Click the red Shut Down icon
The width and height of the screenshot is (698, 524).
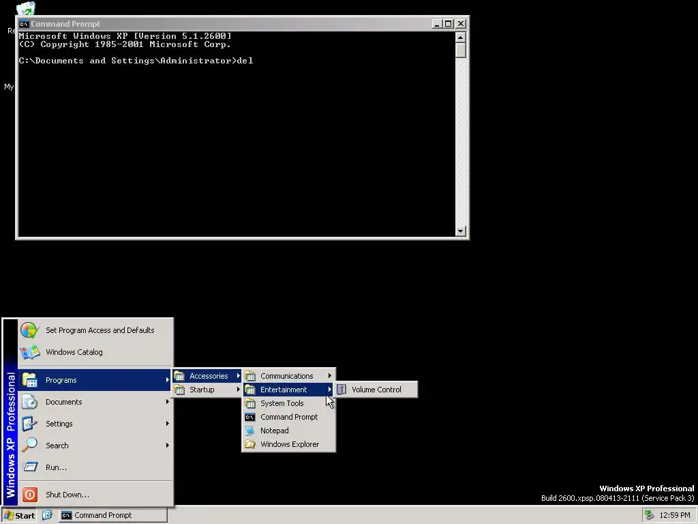point(30,495)
